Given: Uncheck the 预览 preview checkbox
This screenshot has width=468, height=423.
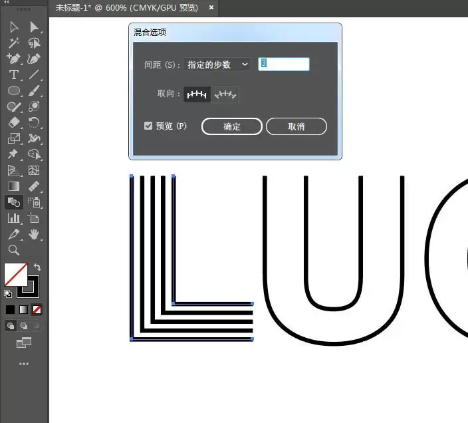Looking at the screenshot, I should click(148, 126).
